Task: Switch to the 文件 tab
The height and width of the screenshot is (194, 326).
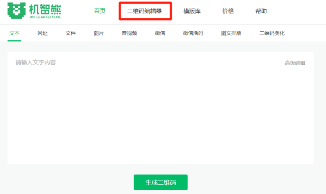Action: pyautogui.click(x=70, y=33)
